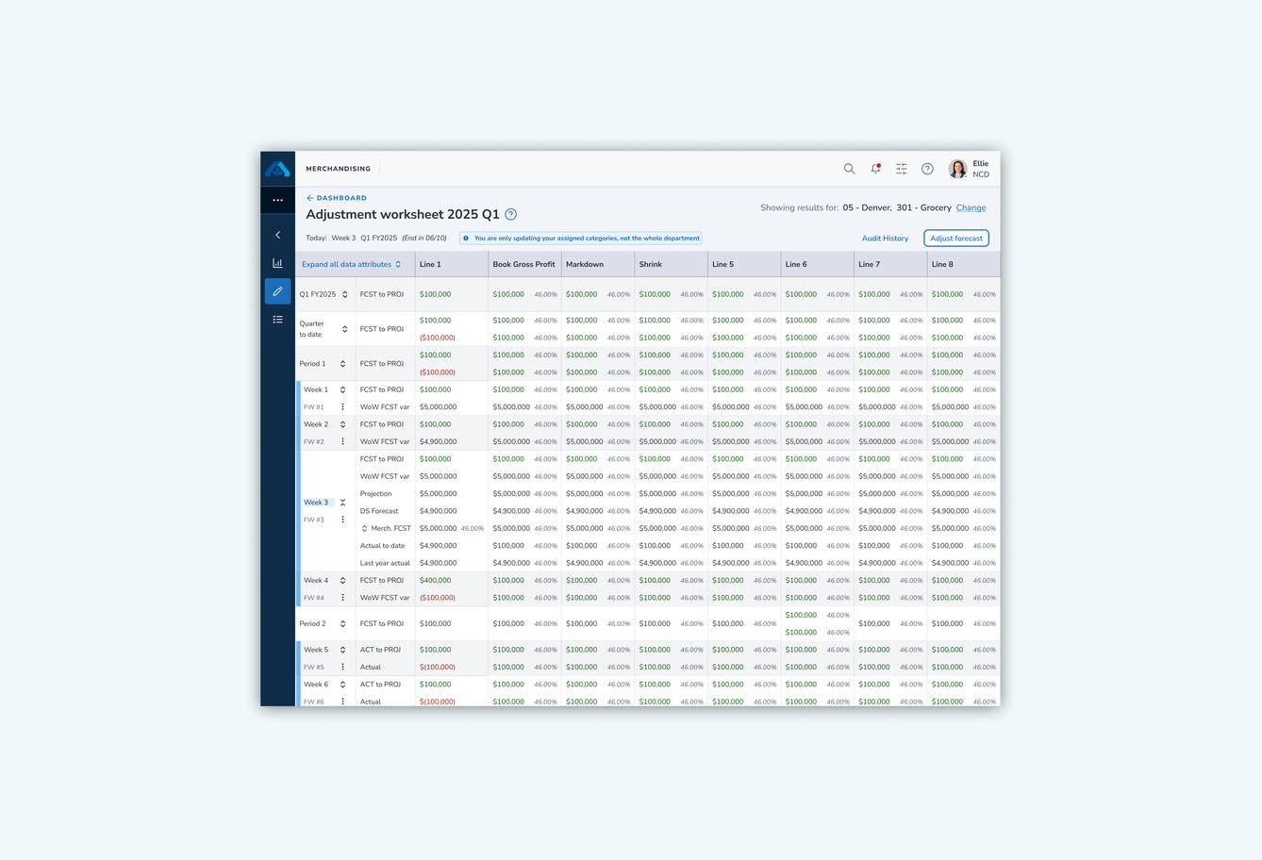
Task: Open the filter sliders settings icon
Action: point(902,169)
